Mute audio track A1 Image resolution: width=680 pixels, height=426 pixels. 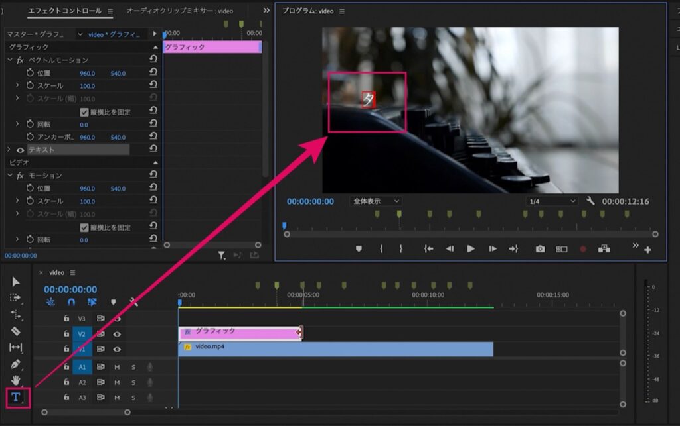[117, 367]
